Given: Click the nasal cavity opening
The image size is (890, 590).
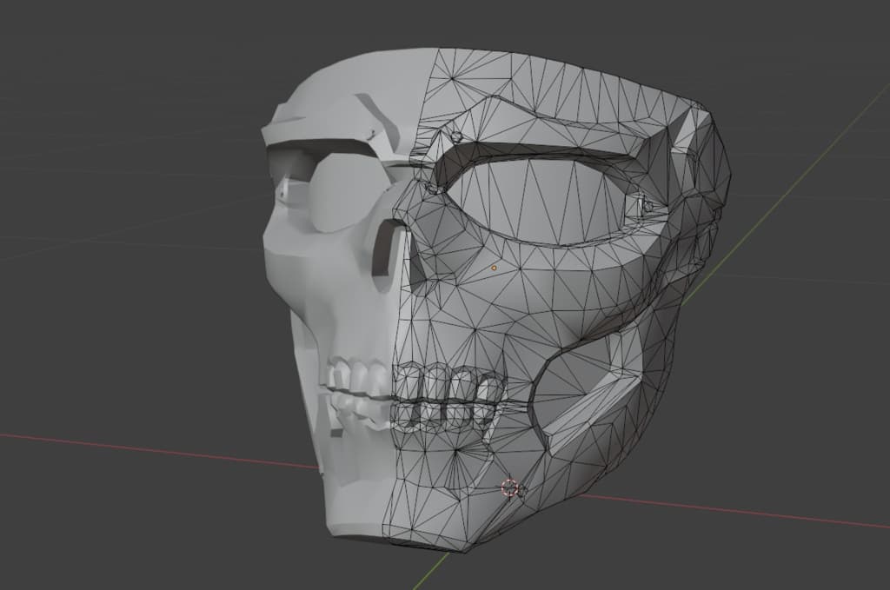Looking at the screenshot, I should [x=389, y=251].
